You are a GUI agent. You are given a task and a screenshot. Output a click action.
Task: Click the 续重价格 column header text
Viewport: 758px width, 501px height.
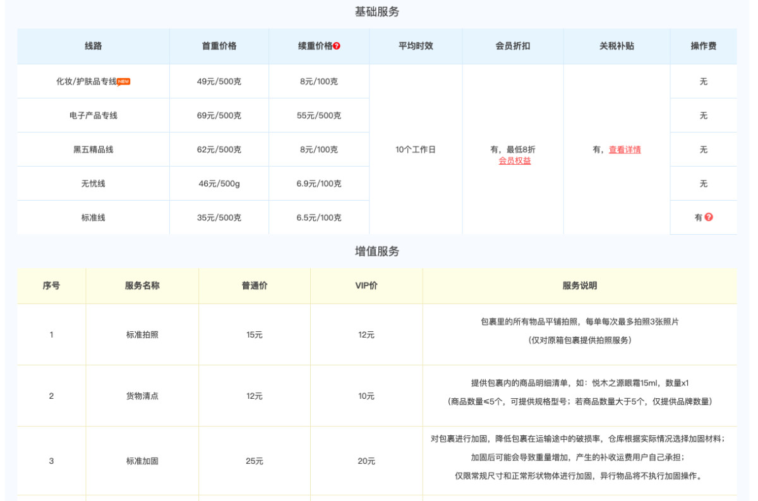[315, 46]
